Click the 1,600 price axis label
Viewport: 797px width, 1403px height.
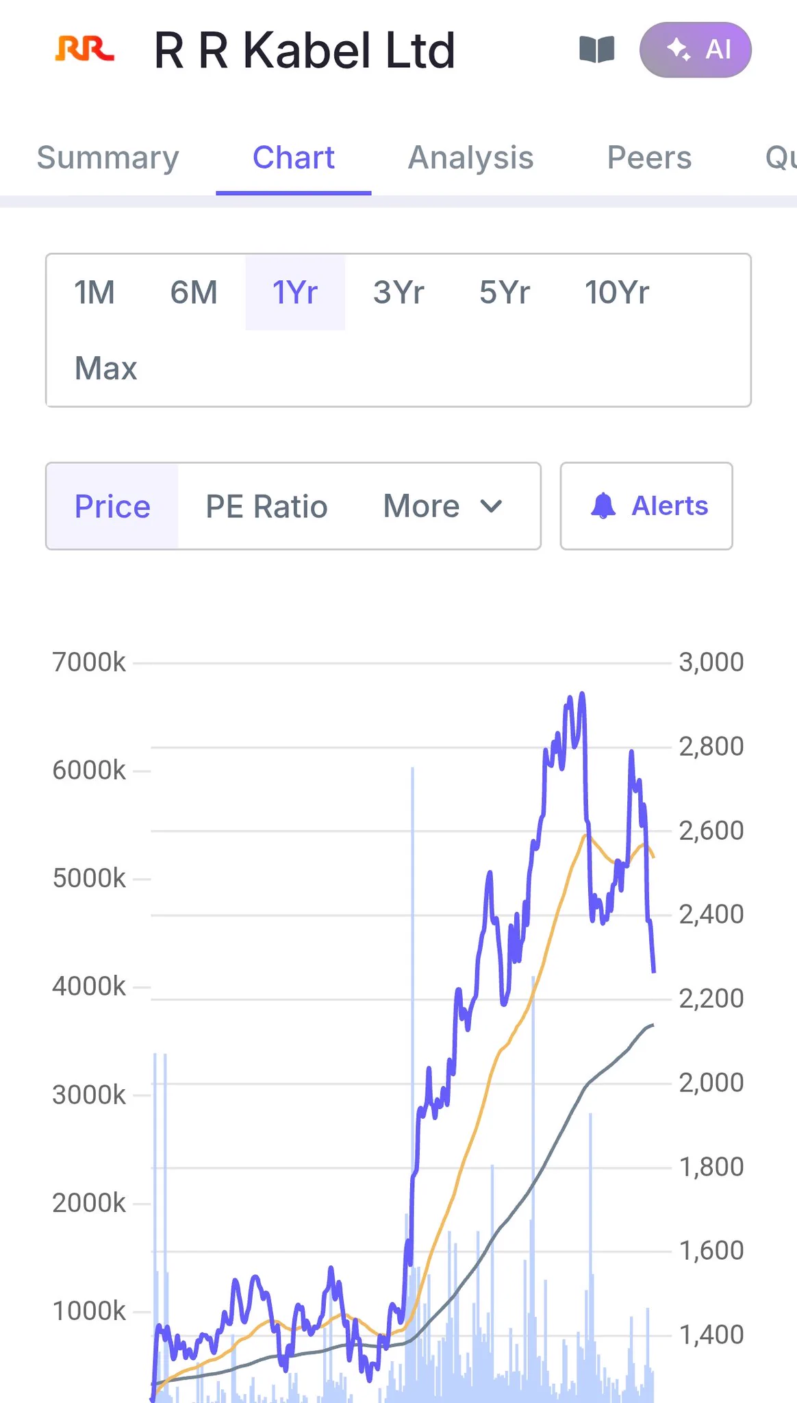(711, 1251)
